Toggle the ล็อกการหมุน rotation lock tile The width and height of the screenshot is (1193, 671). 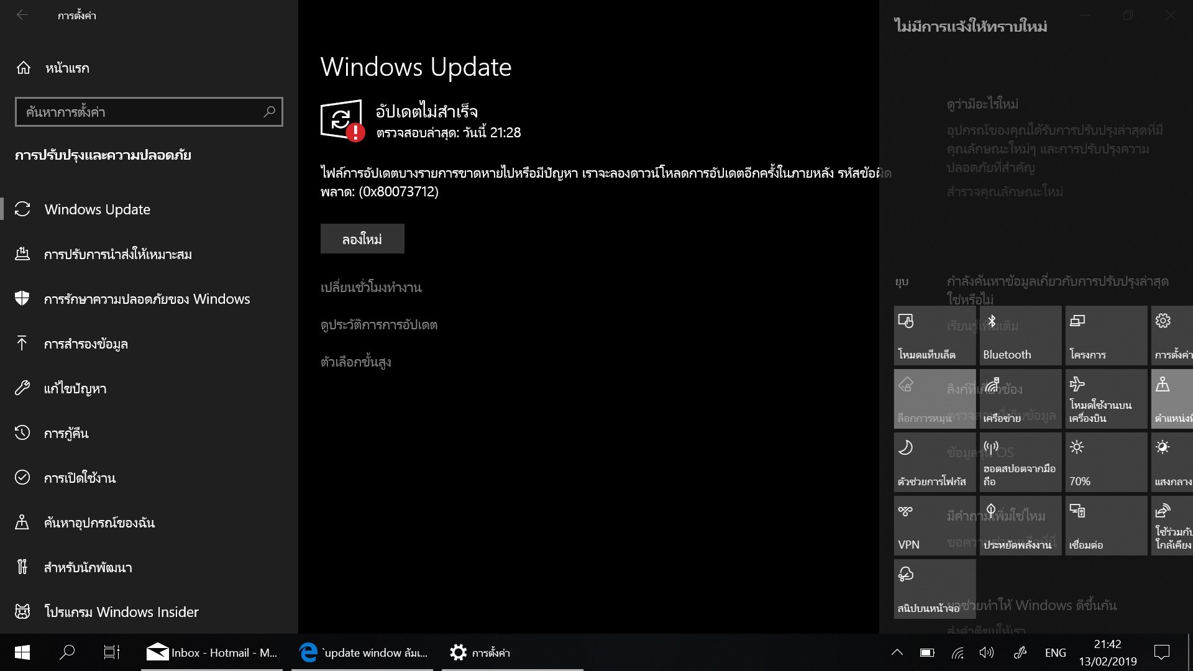coord(935,399)
